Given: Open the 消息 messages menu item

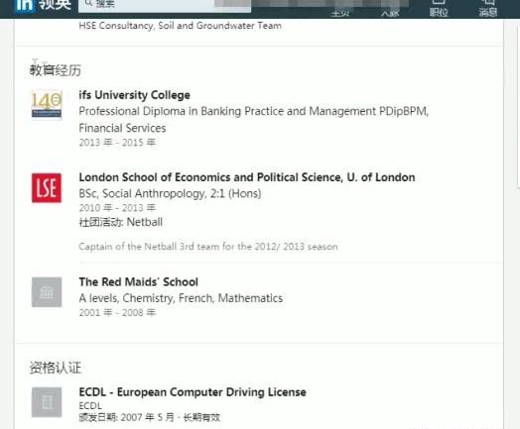Looking at the screenshot, I should [x=488, y=8].
